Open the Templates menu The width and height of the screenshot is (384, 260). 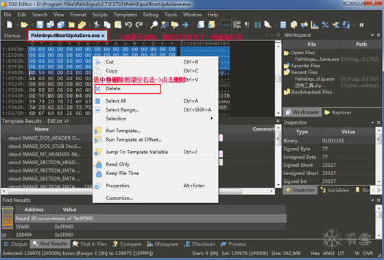click(125, 14)
